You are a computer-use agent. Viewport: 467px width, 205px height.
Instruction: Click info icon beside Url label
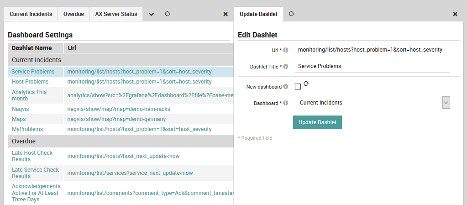tap(286, 50)
